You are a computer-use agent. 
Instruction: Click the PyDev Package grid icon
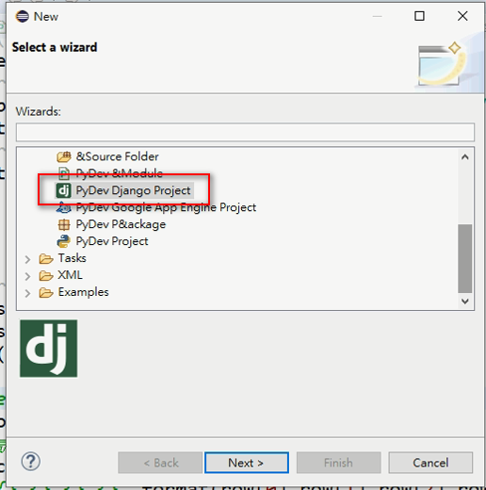64,224
